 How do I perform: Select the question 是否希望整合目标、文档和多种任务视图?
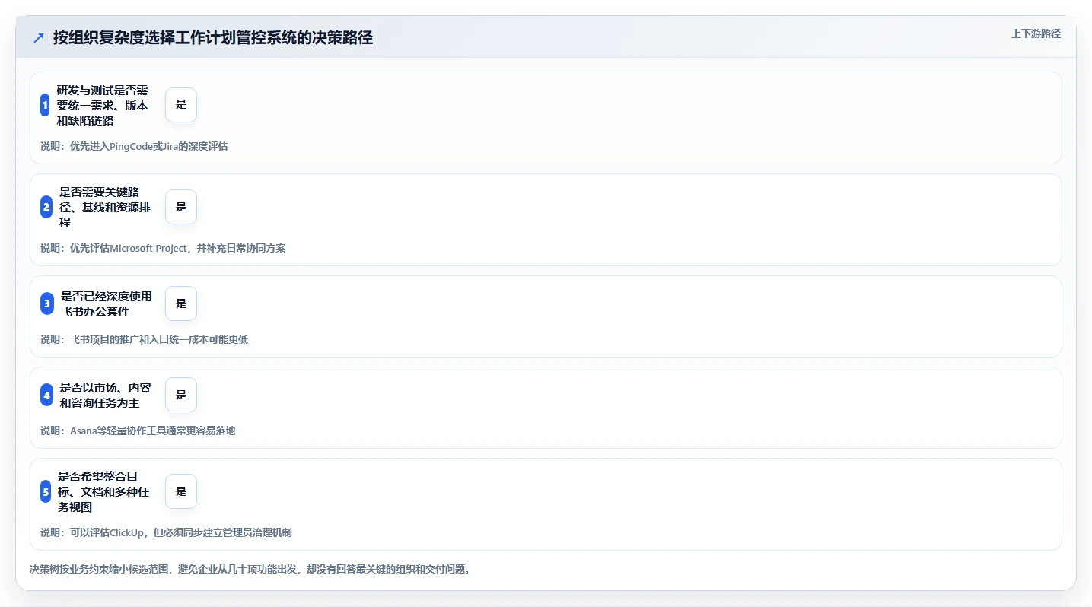(103, 491)
